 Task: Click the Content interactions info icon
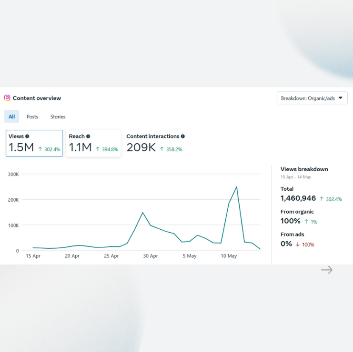[x=182, y=137]
